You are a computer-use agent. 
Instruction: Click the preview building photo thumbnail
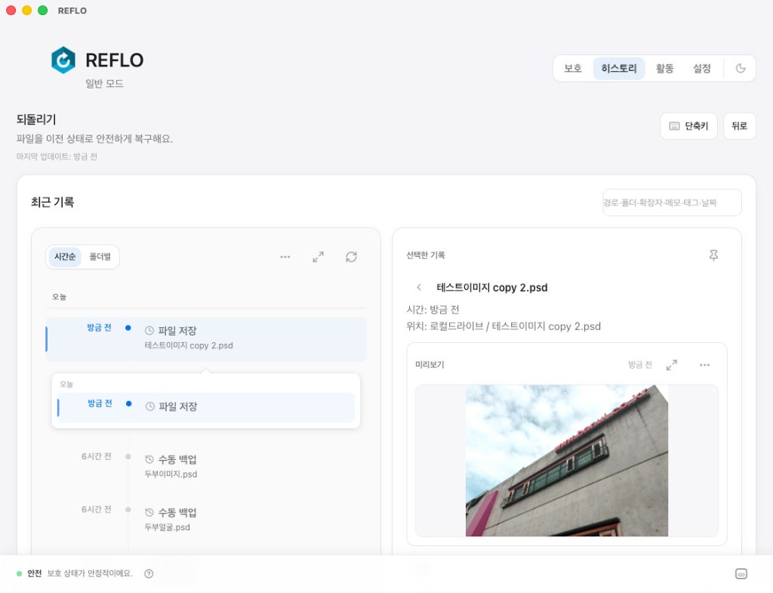pos(566,461)
